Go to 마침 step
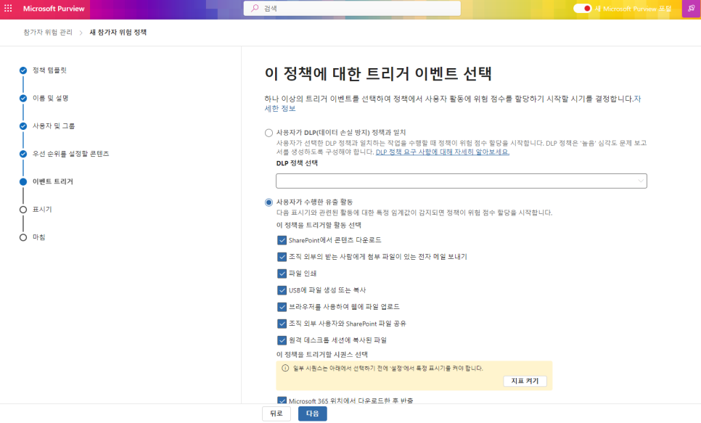This screenshot has height=423, width=701. [x=39, y=237]
